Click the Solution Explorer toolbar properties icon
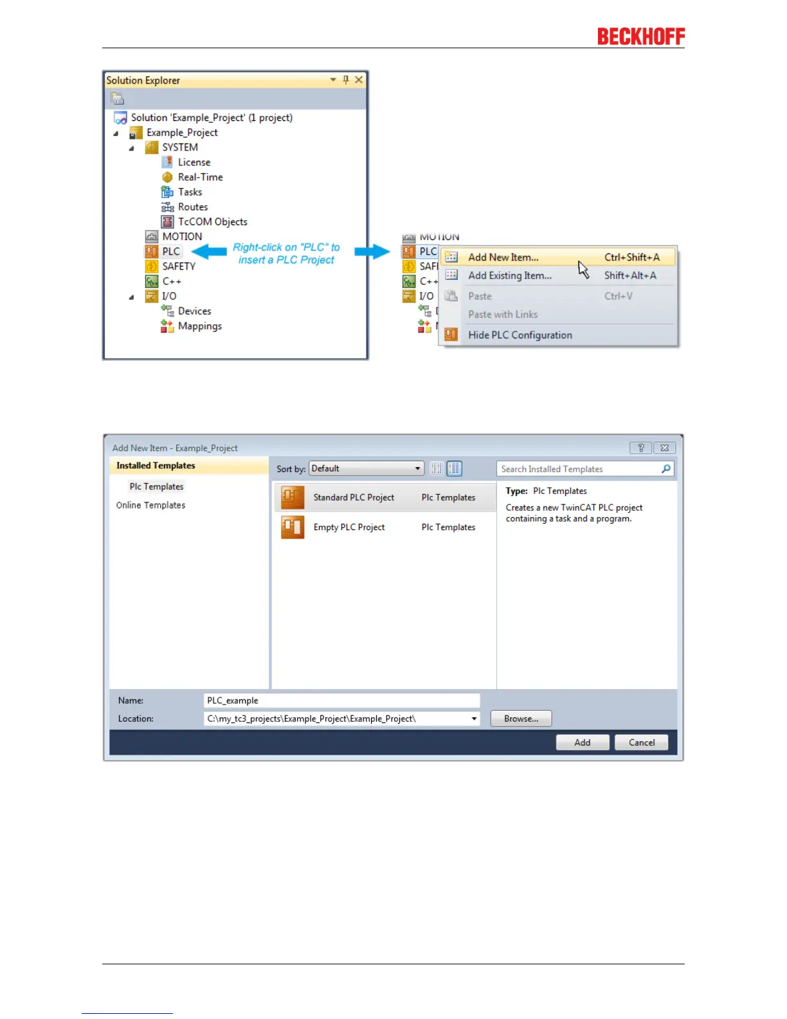The width and height of the screenshot is (787, 1019). click(x=117, y=98)
